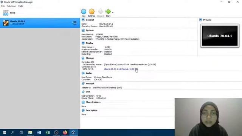
Task: Open the Settings gear toolbar icon
Action: [x=92, y=12]
